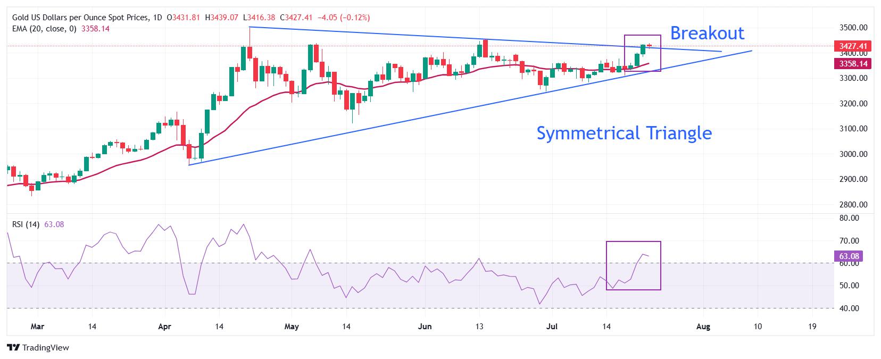Click the Apr date on time axis

[x=165, y=326]
